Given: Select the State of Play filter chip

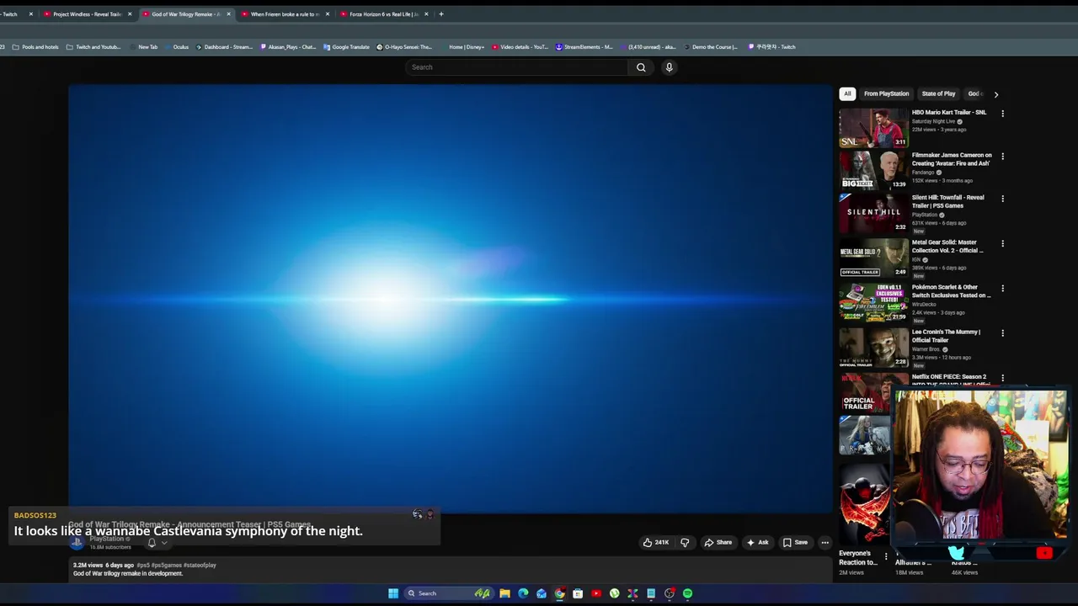Looking at the screenshot, I should (x=938, y=93).
